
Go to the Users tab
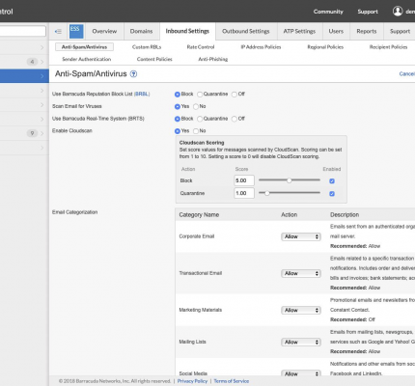(x=336, y=31)
